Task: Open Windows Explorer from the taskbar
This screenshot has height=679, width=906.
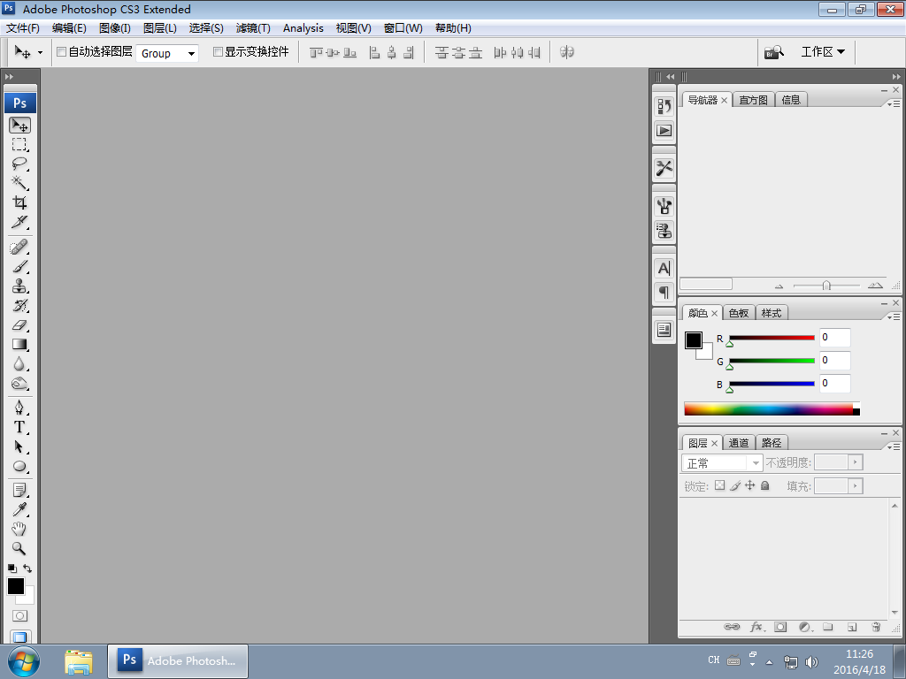Action: [79, 661]
